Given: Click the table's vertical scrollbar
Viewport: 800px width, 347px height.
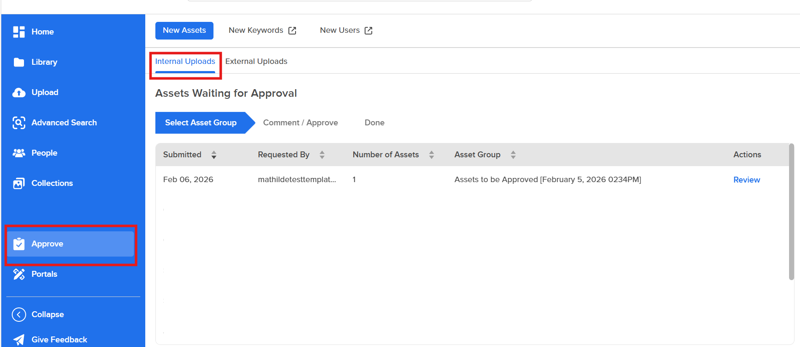Looking at the screenshot, I should coord(791,212).
